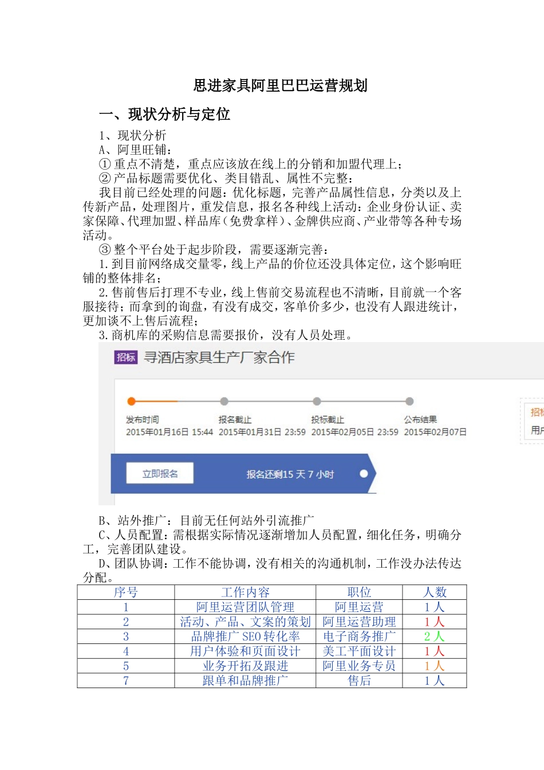Click the sequence number 7 cell
Viewport: 544px width, 770px height.
point(126,681)
